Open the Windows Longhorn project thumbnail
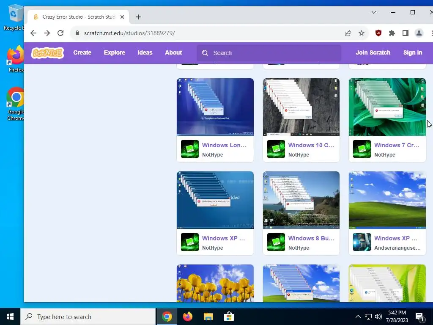This screenshot has width=433, height=325. click(215, 107)
